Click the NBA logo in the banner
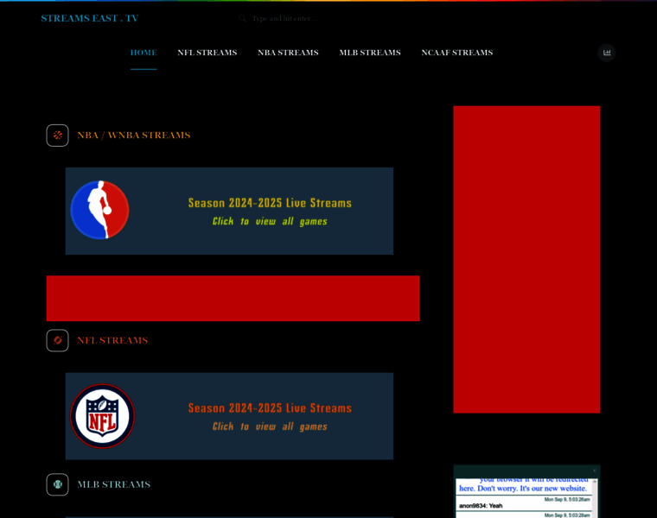 coord(99,210)
